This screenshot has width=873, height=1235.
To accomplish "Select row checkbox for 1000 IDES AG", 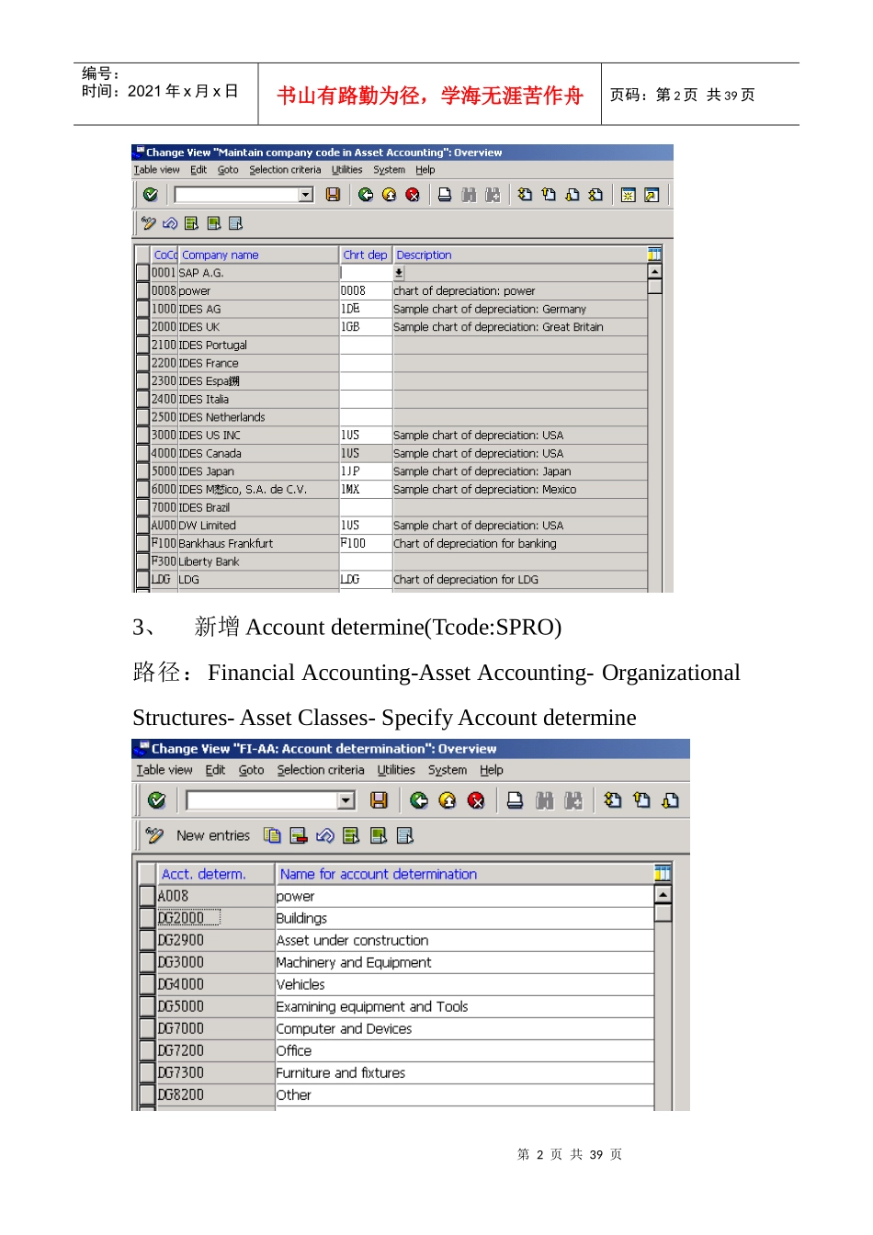I will 142,309.
